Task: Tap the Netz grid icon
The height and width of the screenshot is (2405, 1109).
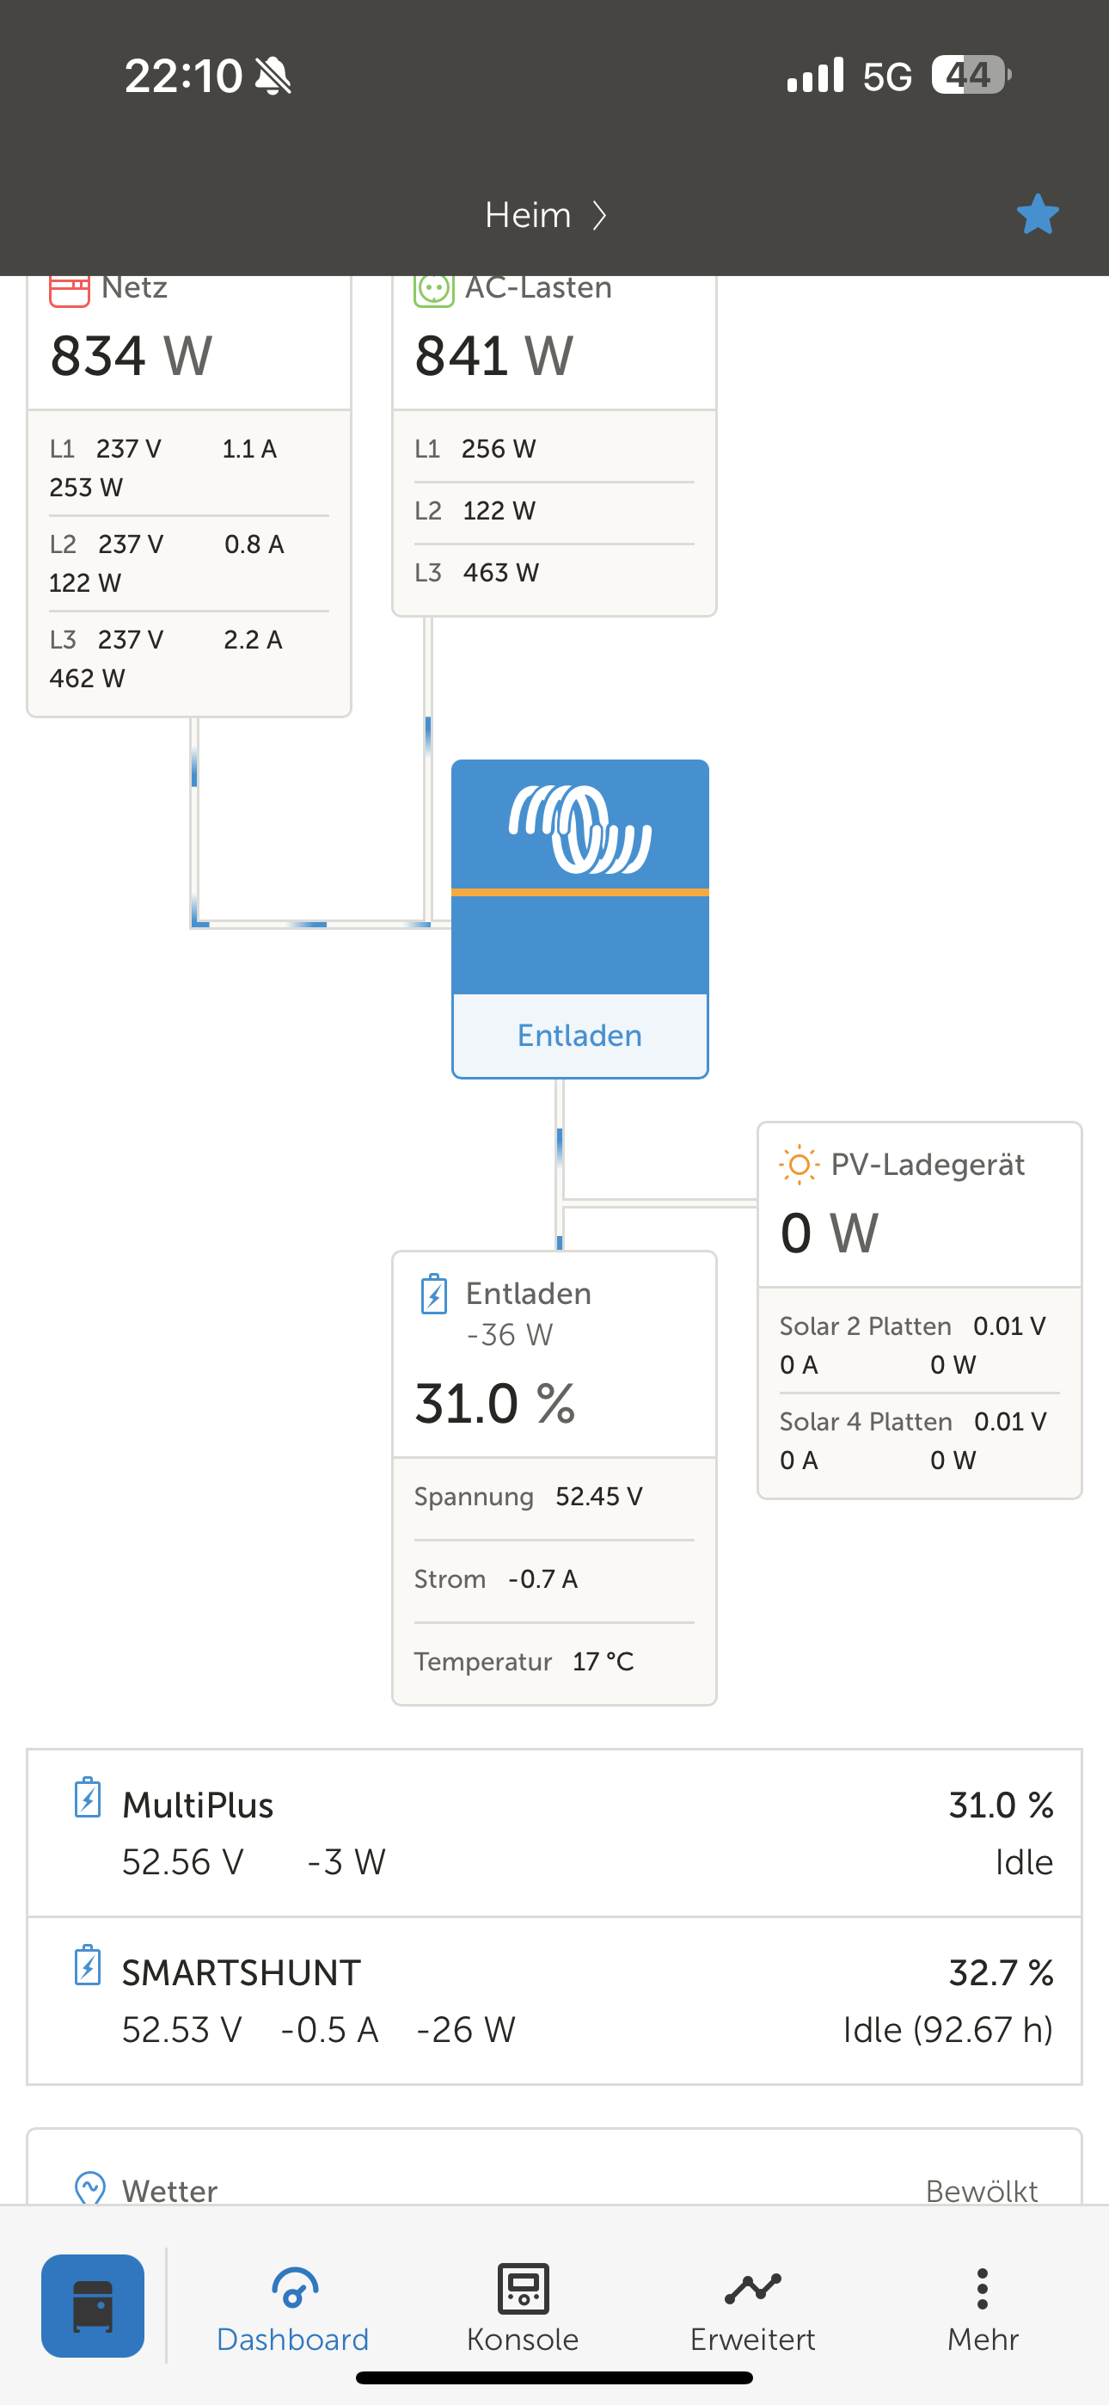Action: click(x=69, y=289)
